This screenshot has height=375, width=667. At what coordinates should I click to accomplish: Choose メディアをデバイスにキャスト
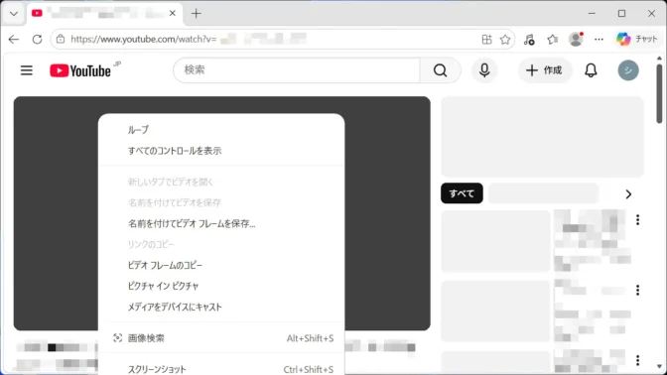point(221,307)
